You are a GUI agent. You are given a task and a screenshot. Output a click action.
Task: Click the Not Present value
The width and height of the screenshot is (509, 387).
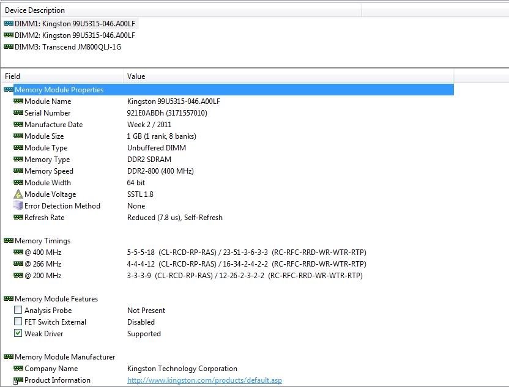146,311
